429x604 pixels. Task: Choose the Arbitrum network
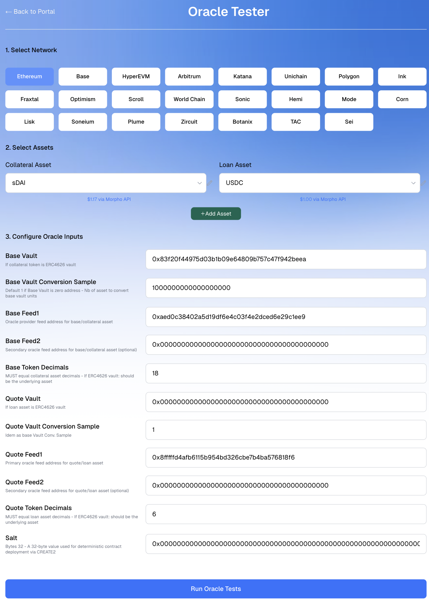(189, 77)
